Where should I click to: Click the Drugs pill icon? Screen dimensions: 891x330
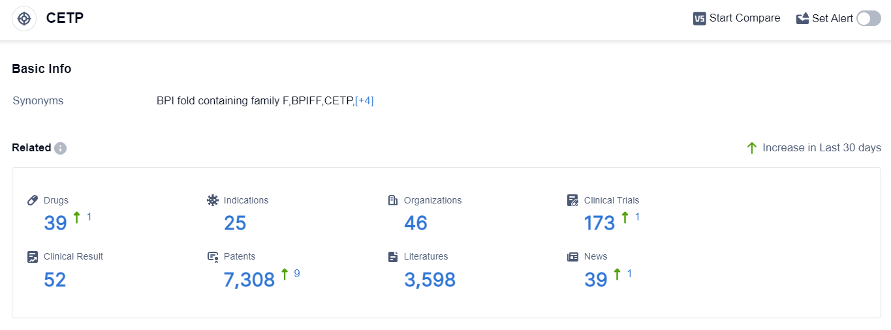[x=33, y=200]
